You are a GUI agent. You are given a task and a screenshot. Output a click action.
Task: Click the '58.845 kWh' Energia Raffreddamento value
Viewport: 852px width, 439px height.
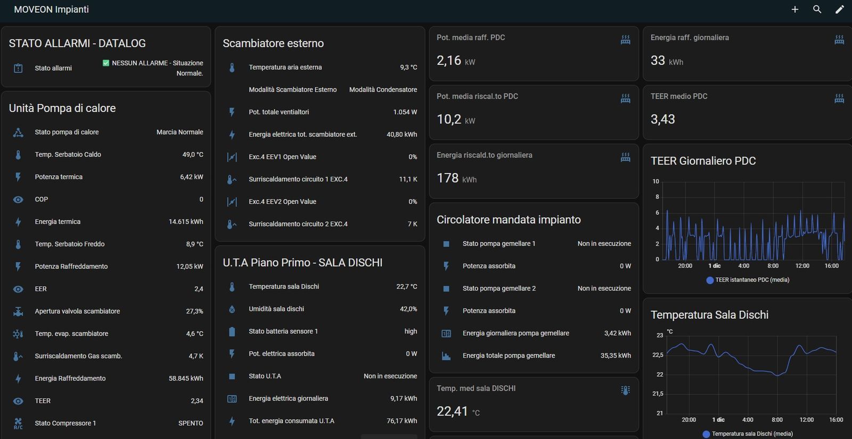tap(186, 378)
